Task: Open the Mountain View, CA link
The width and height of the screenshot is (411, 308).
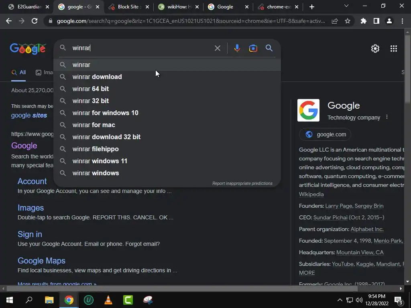Action: click(x=360, y=253)
